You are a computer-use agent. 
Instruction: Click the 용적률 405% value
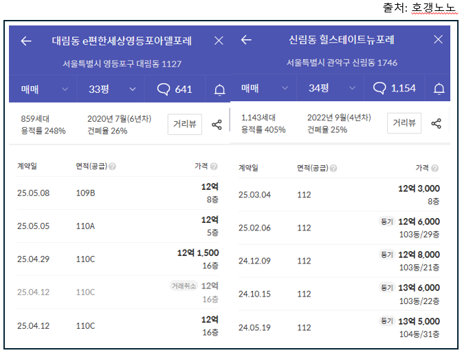(x=263, y=129)
